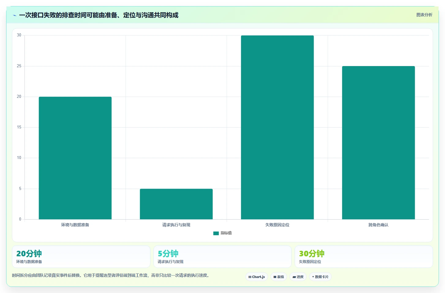Open the 20分钟 data card
The height and width of the screenshot is (293, 445).
(x=81, y=257)
